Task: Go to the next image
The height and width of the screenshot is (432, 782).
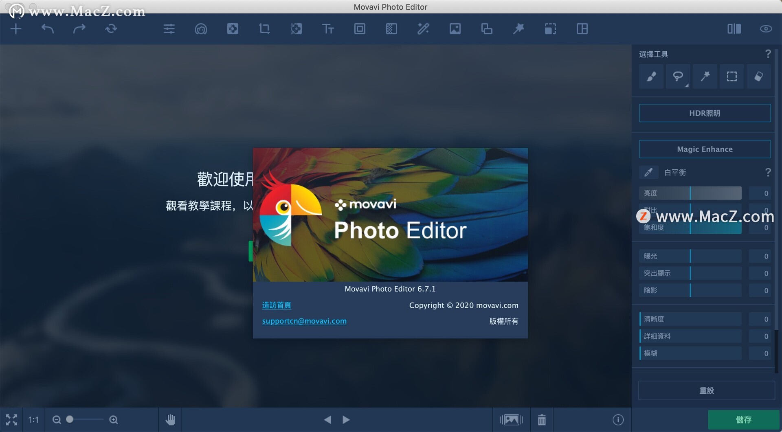Action: pyautogui.click(x=346, y=420)
